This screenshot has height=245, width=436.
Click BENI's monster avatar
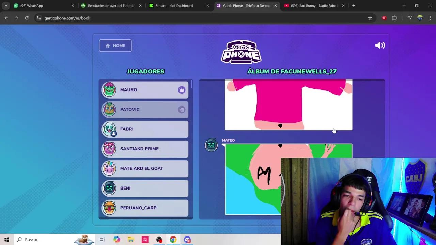point(109,188)
